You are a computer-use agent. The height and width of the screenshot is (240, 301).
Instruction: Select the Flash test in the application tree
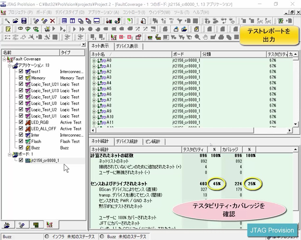(x=36, y=142)
